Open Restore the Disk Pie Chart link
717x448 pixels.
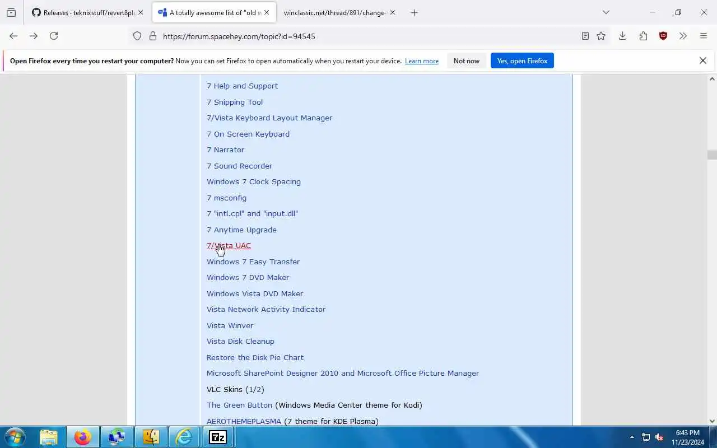[255, 357]
